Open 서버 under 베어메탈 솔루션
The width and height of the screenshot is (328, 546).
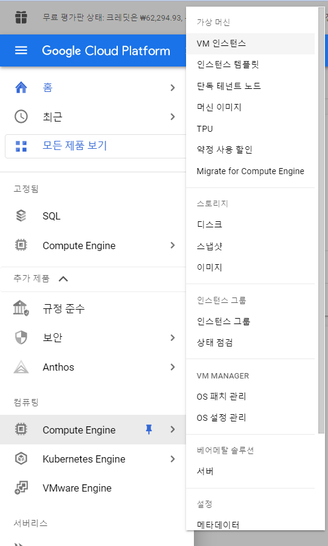pyautogui.click(x=251, y=472)
